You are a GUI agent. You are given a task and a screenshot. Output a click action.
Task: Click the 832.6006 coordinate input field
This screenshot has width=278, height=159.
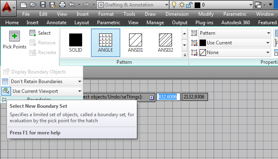[168, 97]
